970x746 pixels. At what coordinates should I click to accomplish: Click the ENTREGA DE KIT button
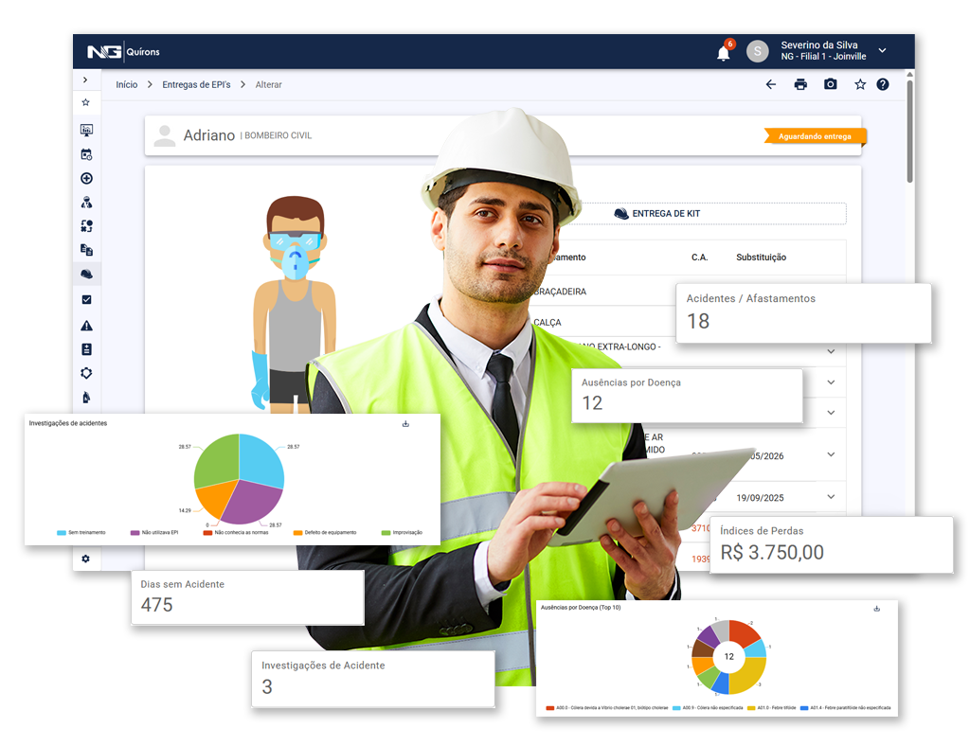pos(657,214)
